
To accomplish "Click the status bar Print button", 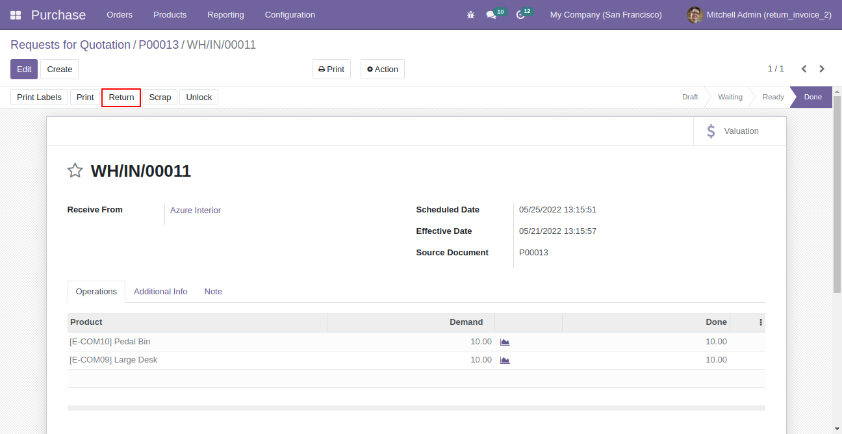I will (85, 97).
